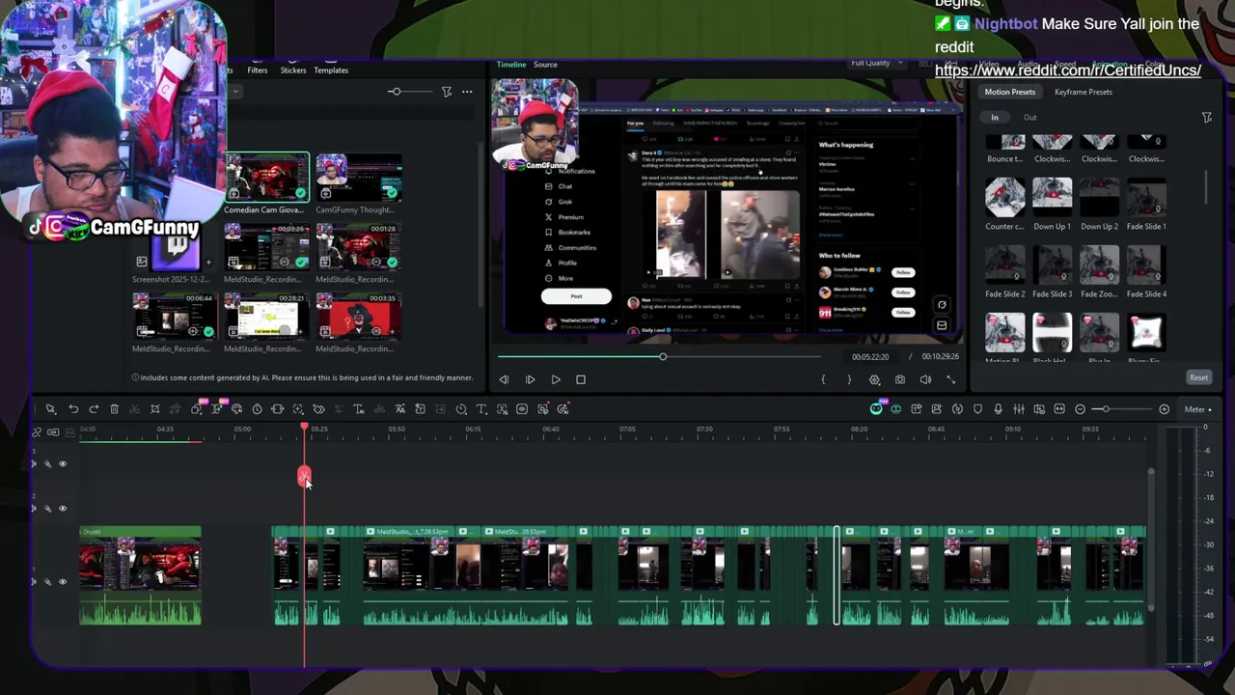Image resolution: width=1235 pixels, height=695 pixels.
Task: Click the red playhead marker on ruler
Action: tap(304, 428)
